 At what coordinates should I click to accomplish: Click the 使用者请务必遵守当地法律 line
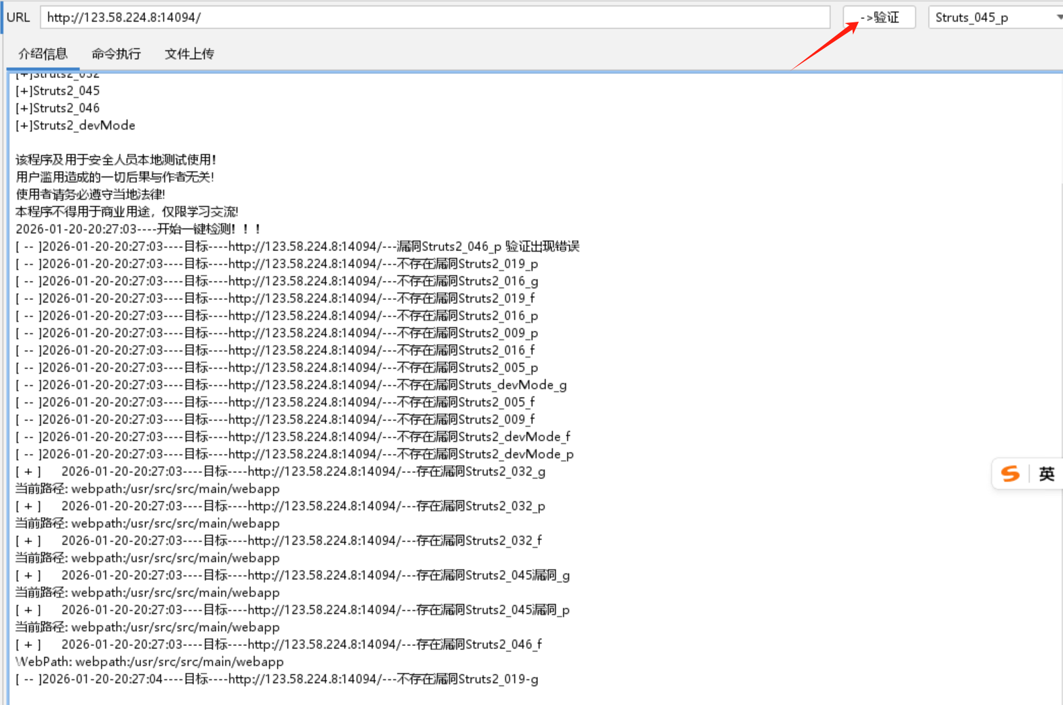pyautogui.click(x=90, y=195)
